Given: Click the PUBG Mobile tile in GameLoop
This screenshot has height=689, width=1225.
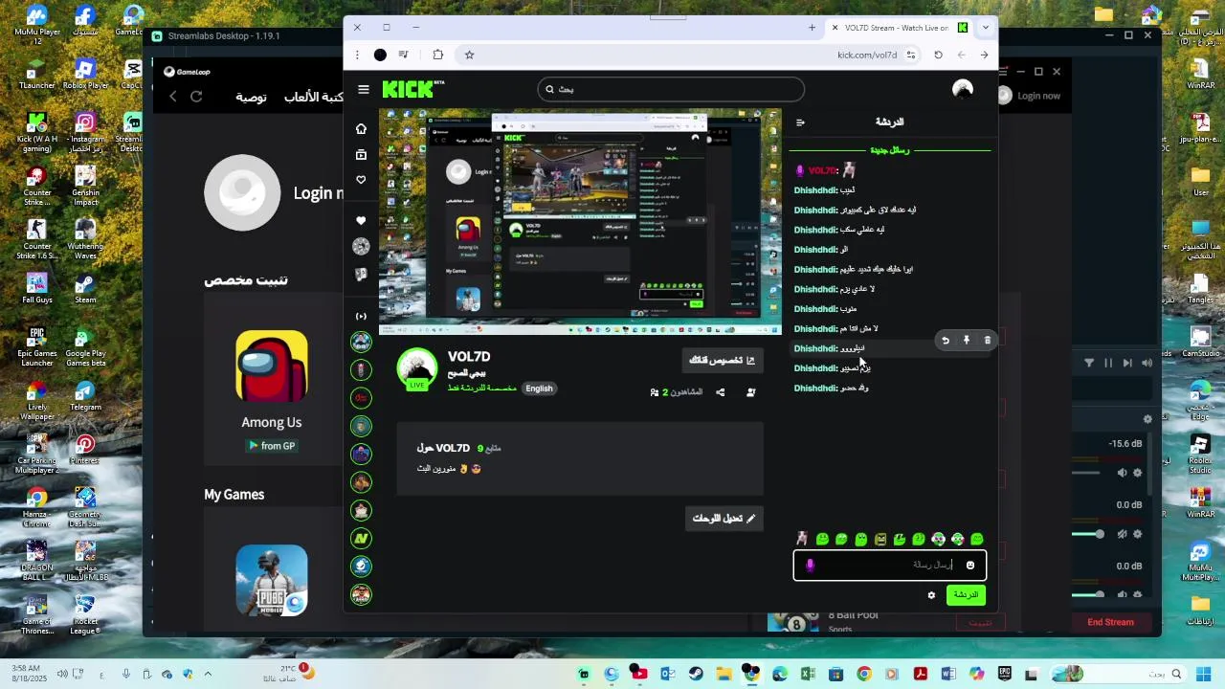Looking at the screenshot, I should (272, 580).
